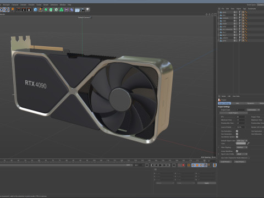The image size is (264, 198).
Task: Click the Project Scale input field
Action: point(240,109)
